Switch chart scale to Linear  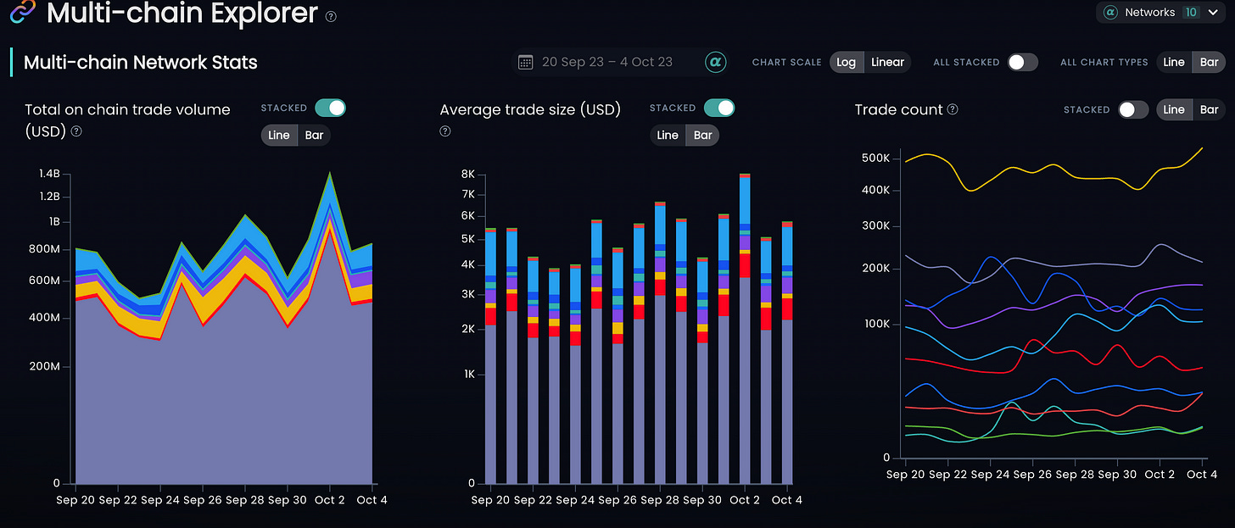click(x=887, y=62)
